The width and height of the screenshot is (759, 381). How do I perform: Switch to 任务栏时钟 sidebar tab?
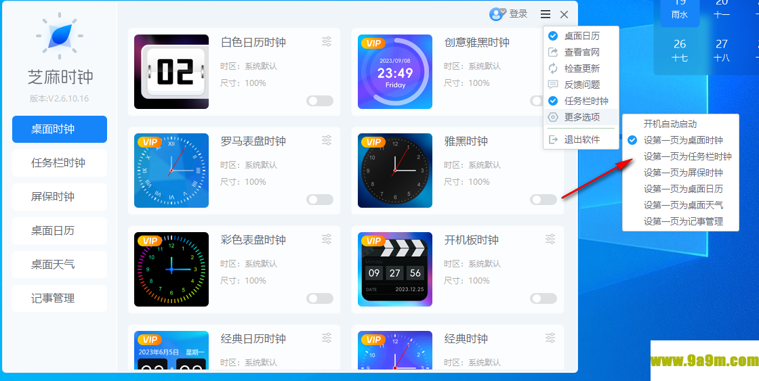click(x=60, y=163)
